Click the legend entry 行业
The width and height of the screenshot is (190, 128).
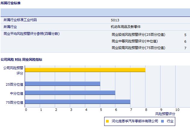pos(170,121)
